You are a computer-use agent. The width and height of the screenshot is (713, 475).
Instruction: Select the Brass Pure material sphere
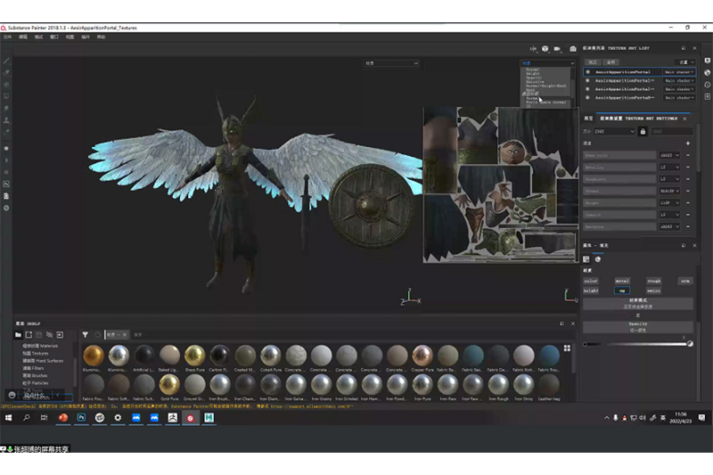point(196,355)
